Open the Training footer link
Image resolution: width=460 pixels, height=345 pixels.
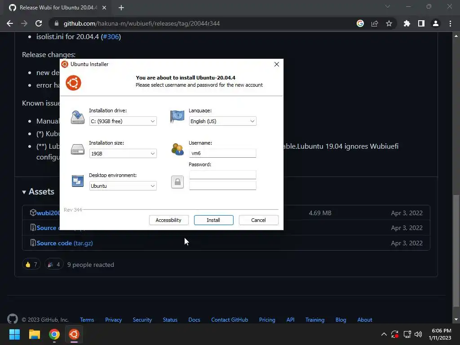pos(315,320)
